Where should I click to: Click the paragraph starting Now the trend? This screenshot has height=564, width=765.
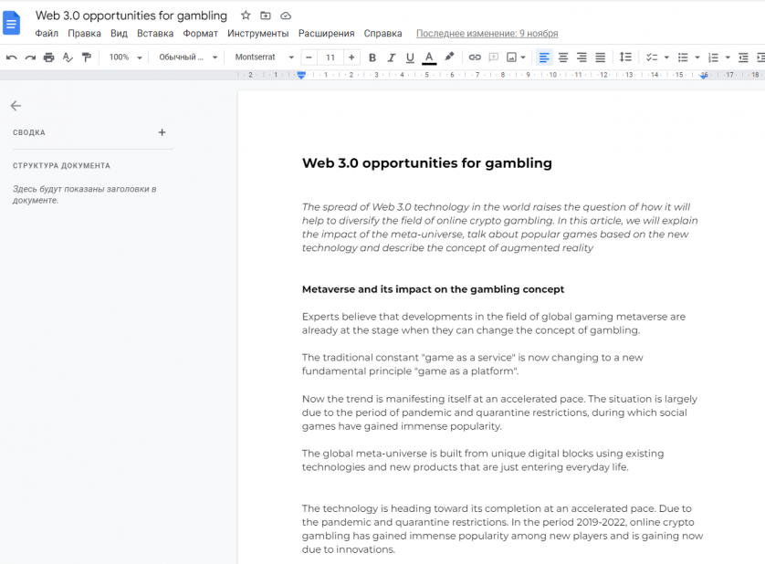coord(499,413)
